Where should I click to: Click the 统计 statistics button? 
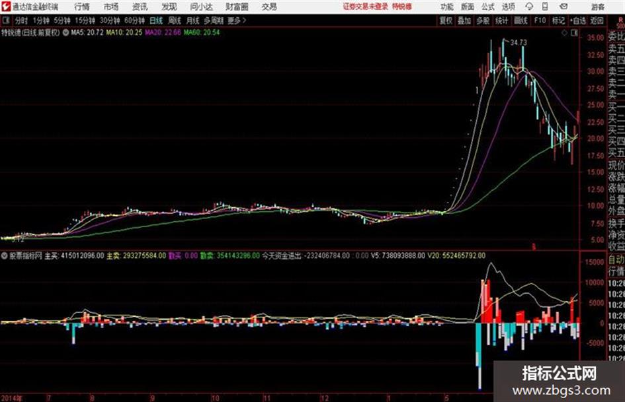coord(502,20)
